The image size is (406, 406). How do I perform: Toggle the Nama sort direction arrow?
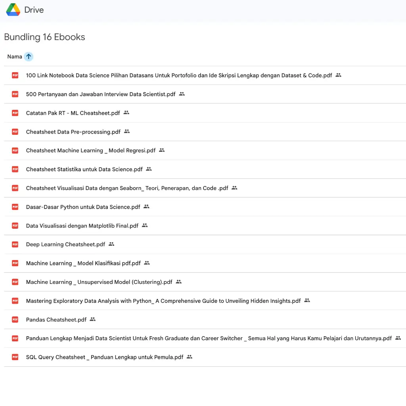coord(28,57)
